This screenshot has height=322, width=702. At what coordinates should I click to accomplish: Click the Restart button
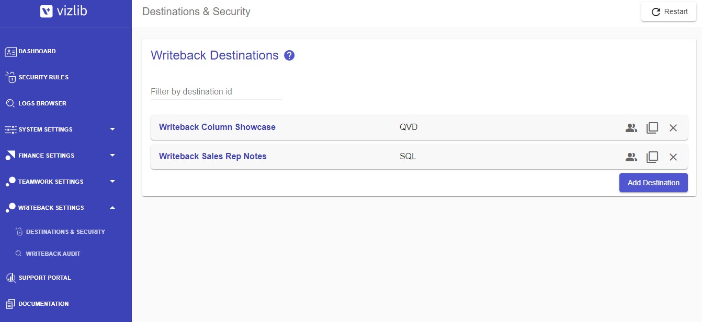point(669,11)
